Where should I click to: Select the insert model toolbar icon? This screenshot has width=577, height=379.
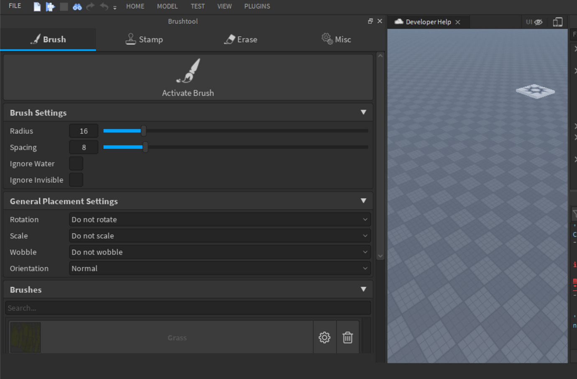click(50, 6)
